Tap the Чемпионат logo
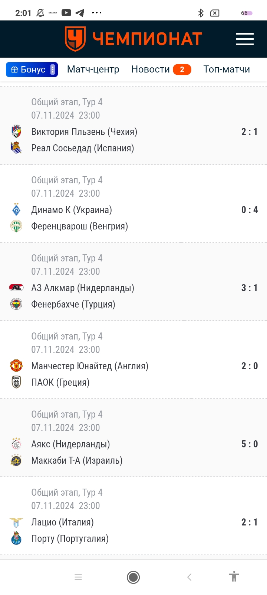 (x=133, y=39)
